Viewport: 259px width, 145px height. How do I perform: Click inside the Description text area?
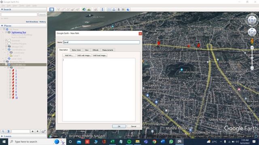pyautogui.click(x=99, y=90)
